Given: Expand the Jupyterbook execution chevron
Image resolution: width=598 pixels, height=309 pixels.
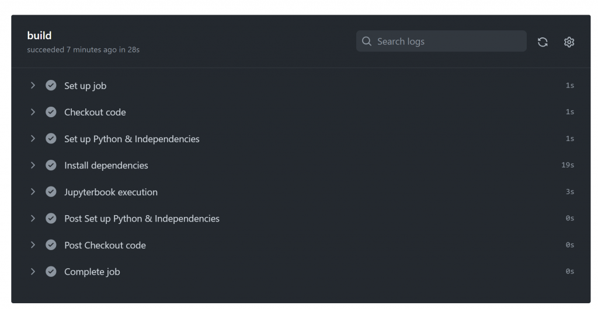Looking at the screenshot, I should (x=33, y=192).
